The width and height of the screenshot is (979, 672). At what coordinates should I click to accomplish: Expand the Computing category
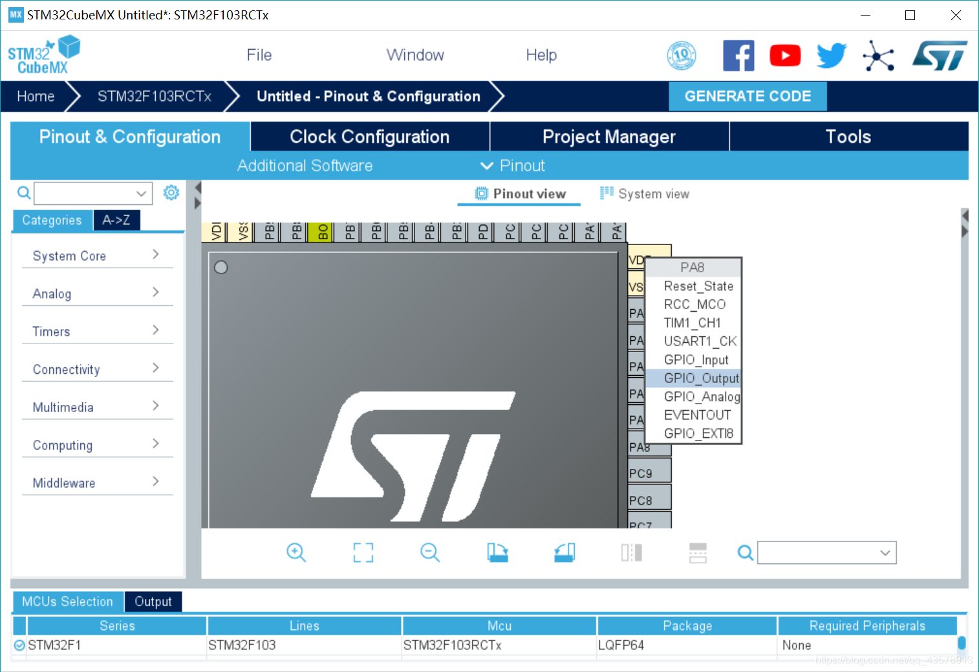[98, 445]
